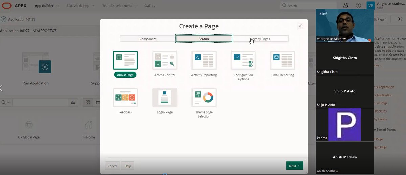The image size is (406, 175).
Task: Choose the Theme Style Selection icon
Action: click(x=204, y=98)
